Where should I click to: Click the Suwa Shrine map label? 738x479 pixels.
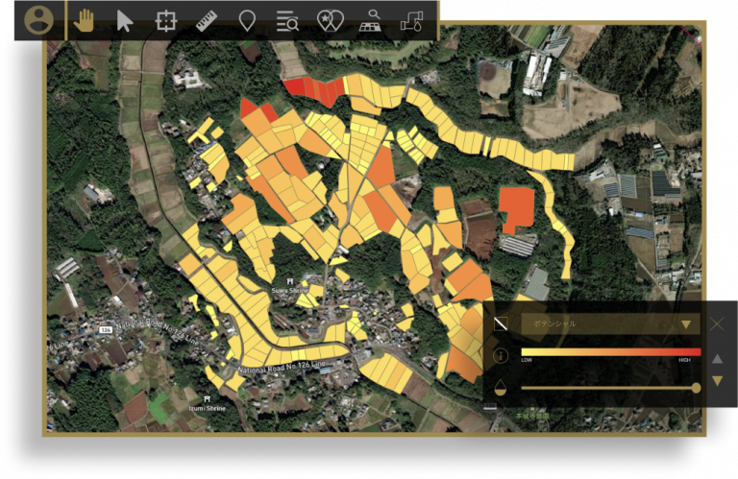tap(290, 291)
